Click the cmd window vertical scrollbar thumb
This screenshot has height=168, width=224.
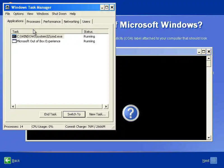click(209, 64)
